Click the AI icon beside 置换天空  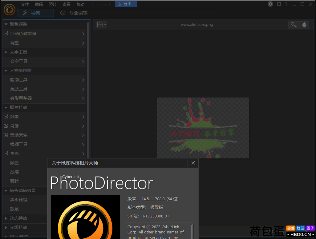click(6, 135)
